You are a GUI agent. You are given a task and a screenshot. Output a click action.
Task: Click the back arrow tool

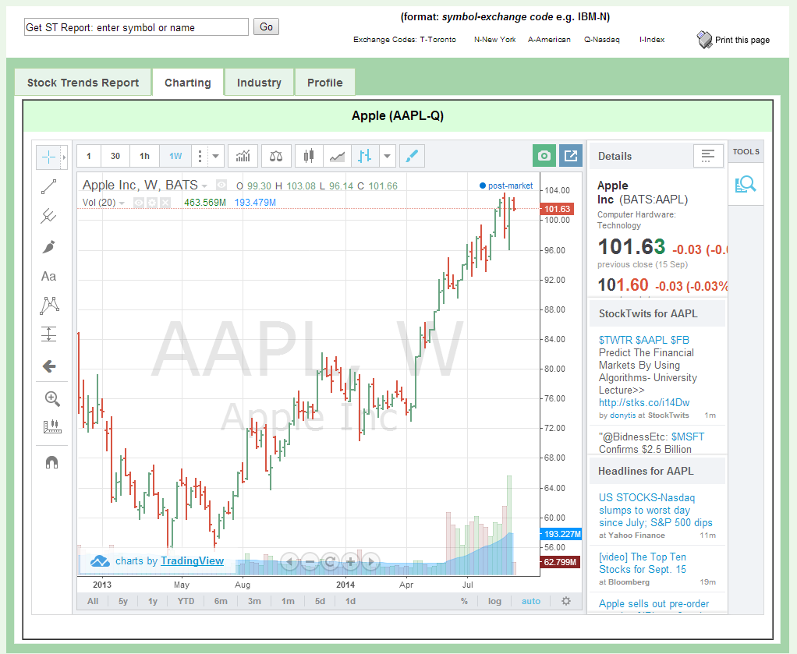pyautogui.click(x=49, y=366)
